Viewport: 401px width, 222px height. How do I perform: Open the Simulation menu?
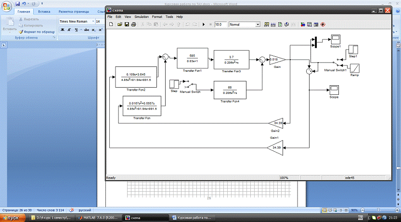pyautogui.click(x=142, y=17)
